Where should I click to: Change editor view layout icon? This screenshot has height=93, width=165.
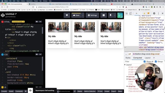(104, 15)
